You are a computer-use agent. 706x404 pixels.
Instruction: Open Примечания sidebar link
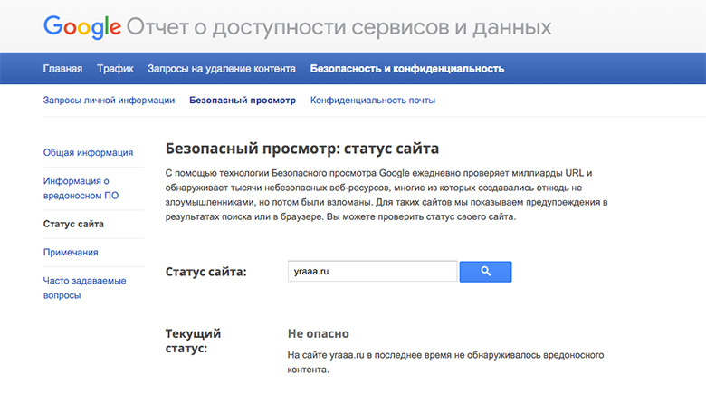pos(71,252)
